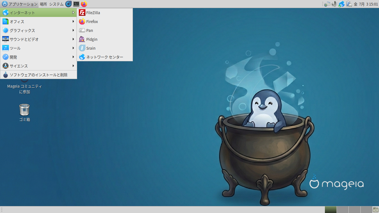Launch FileZilla from the Internet submenu
This screenshot has height=213, width=379.
(x=105, y=13)
